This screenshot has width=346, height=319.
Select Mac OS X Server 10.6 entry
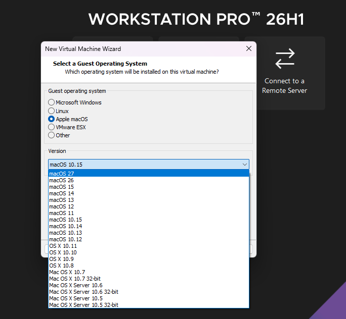pos(149,286)
